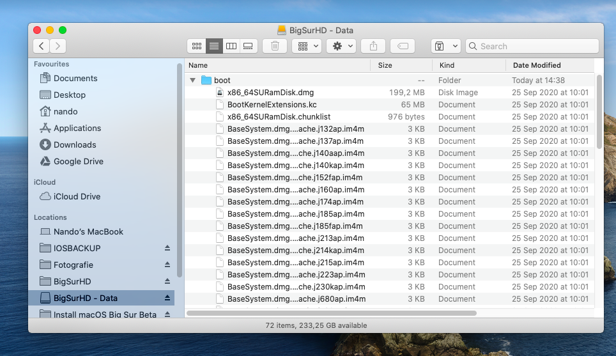Viewport: 616px width, 356px height.
Task: Click the sidebar vertical scrollbar
Action: (x=180, y=170)
